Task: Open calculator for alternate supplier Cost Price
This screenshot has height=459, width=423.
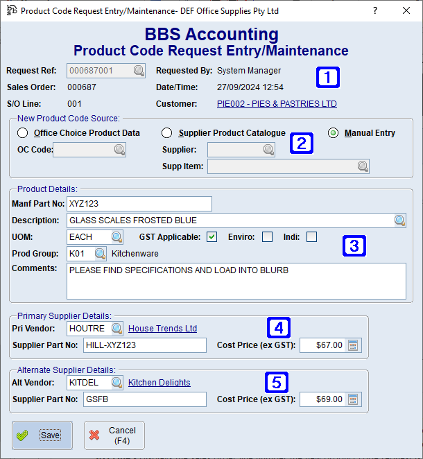Action: point(353,399)
